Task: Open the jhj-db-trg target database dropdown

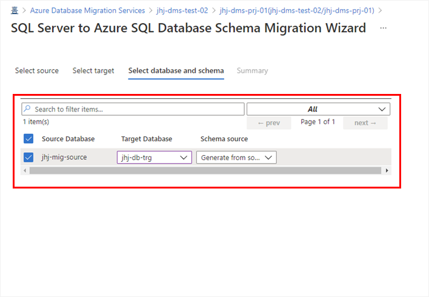Action: (x=155, y=158)
